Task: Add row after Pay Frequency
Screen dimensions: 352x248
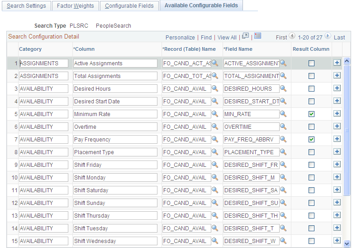Action: (x=337, y=139)
